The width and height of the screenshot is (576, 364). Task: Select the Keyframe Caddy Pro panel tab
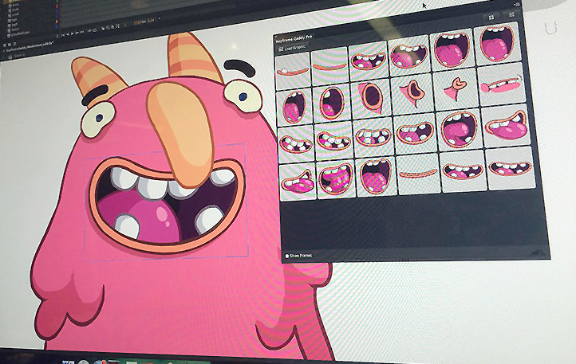294,37
